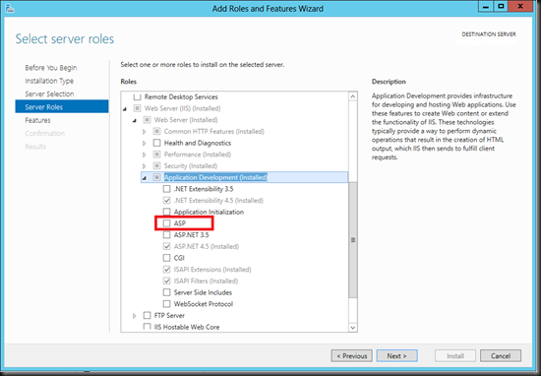This screenshot has height=376, width=541.
Task: Collapse the Web Server (IIS) tree node
Action: [x=125, y=109]
